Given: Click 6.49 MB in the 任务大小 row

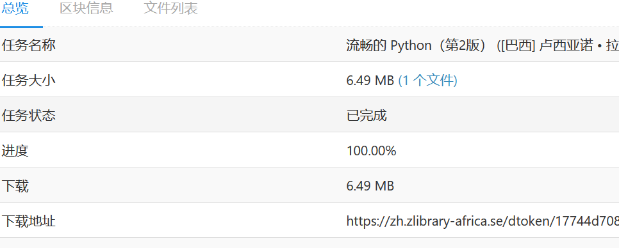Looking at the screenshot, I should click(370, 81).
